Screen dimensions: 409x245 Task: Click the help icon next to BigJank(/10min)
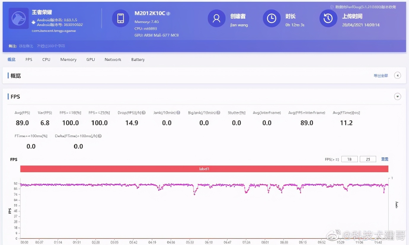tap(218, 113)
